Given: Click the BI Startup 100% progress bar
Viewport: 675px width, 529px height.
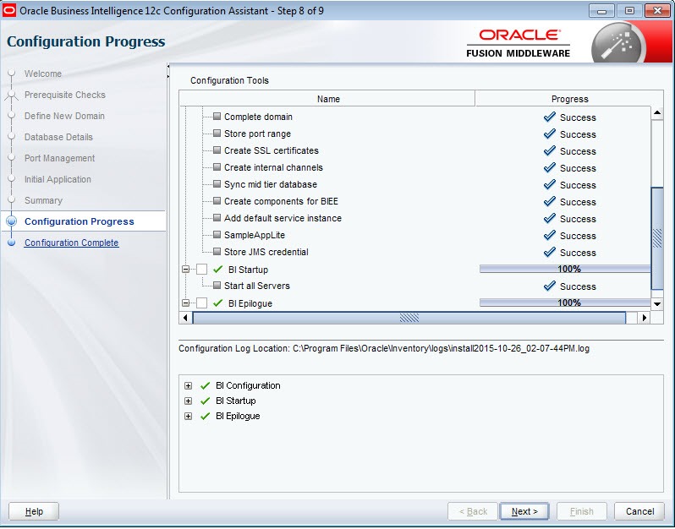Looking at the screenshot, I should pos(565,269).
